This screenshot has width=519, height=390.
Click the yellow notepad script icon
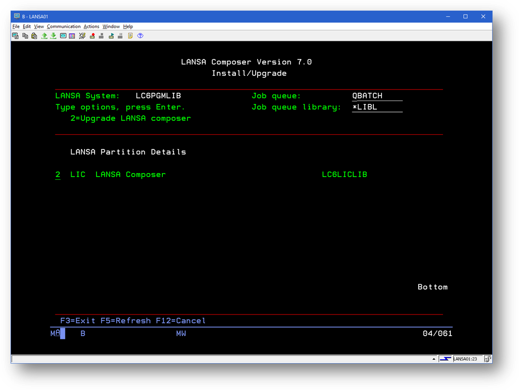coord(130,36)
